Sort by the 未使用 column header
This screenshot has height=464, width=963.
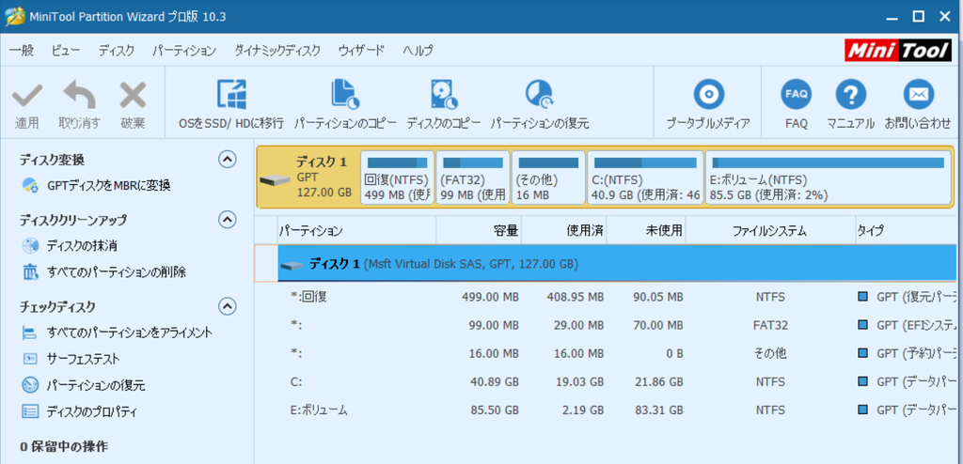point(645,231)
